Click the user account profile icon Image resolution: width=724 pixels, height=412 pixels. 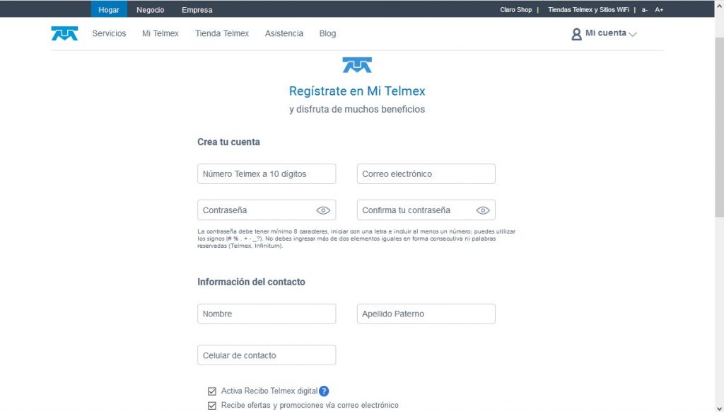click(576, 34)
